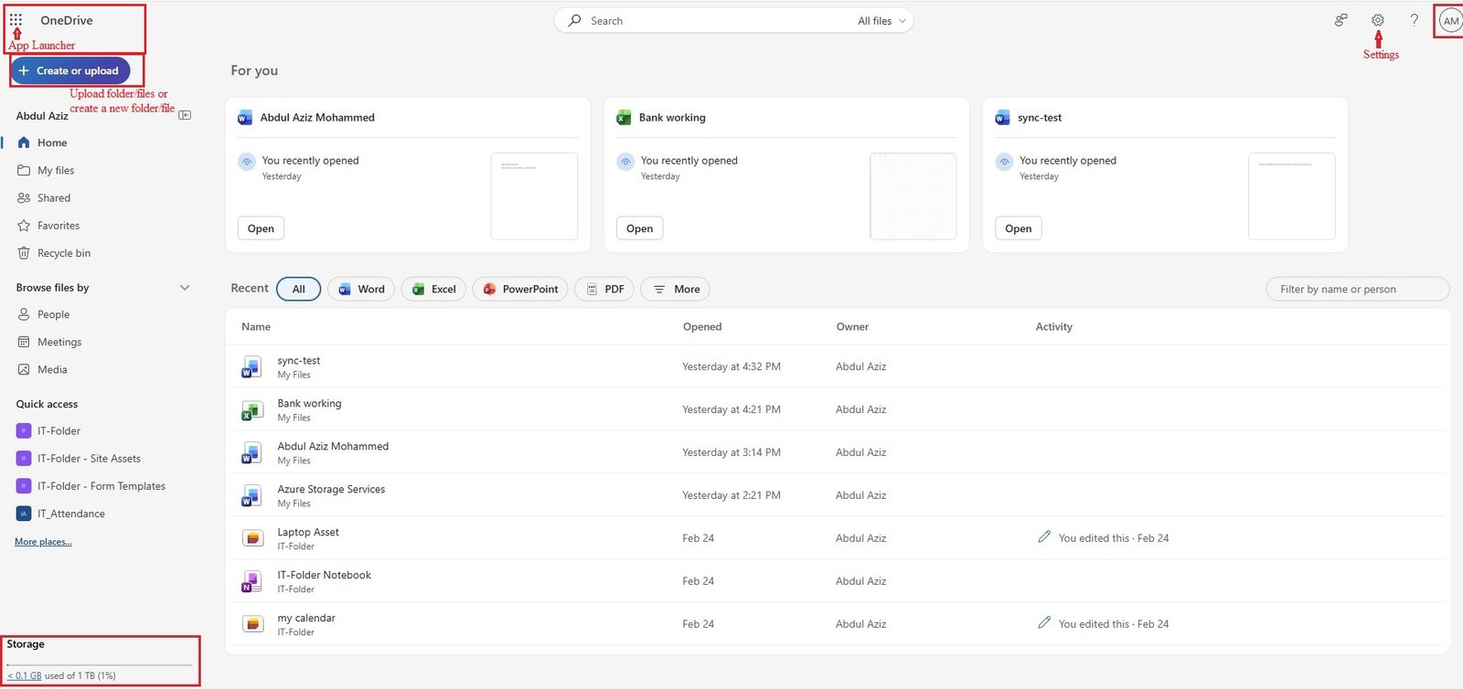Follow the More places link
Image resolution: width=1463 pixels, height=689 pixels.
[x=43, y=542]
